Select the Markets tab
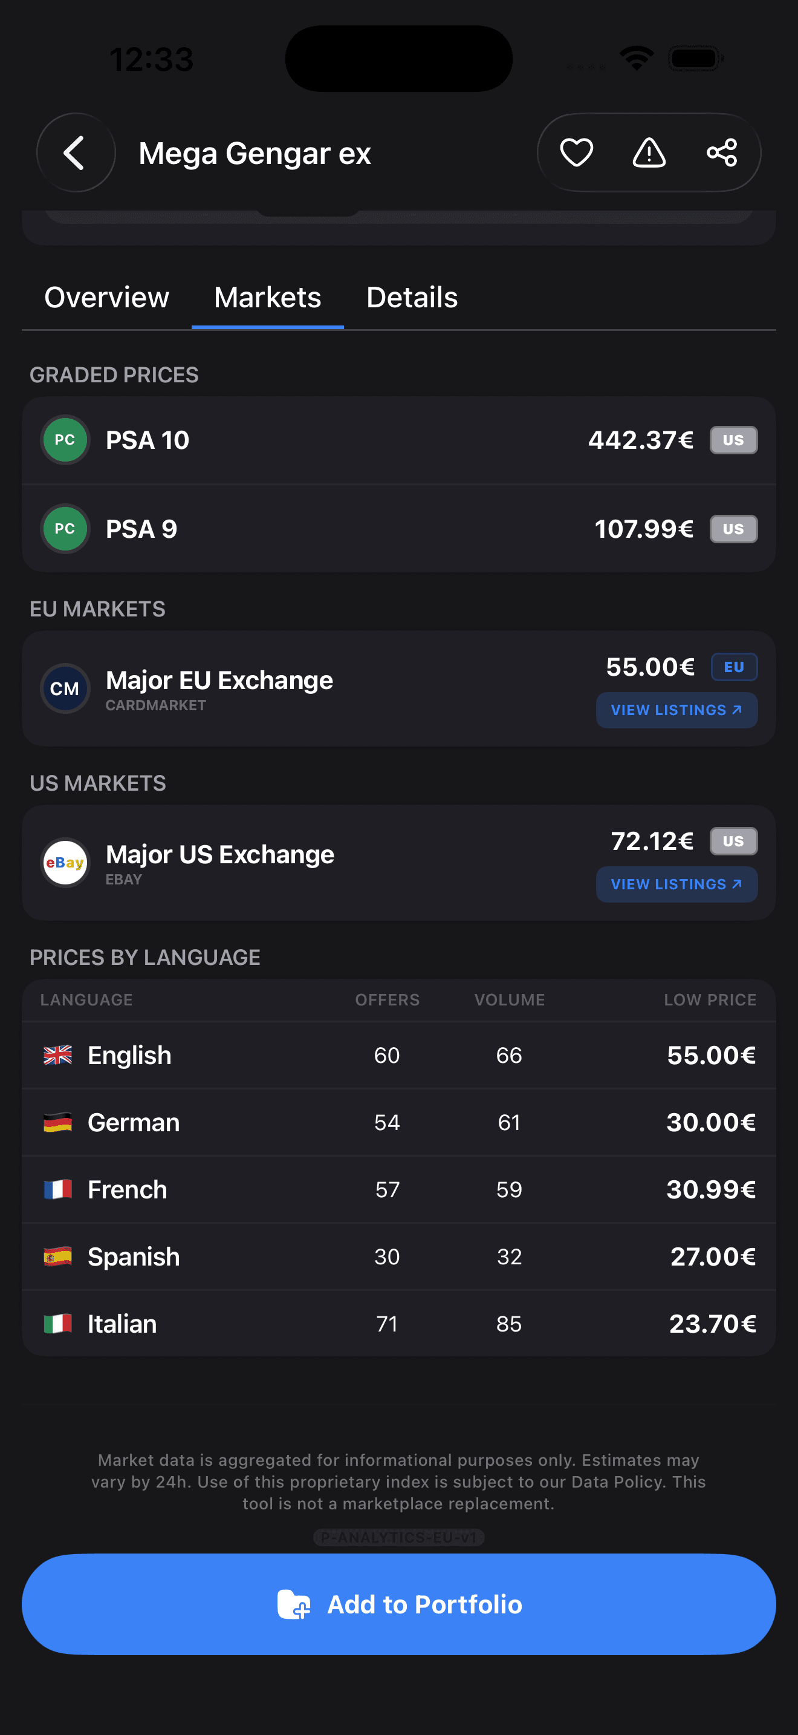 point(267,298)
